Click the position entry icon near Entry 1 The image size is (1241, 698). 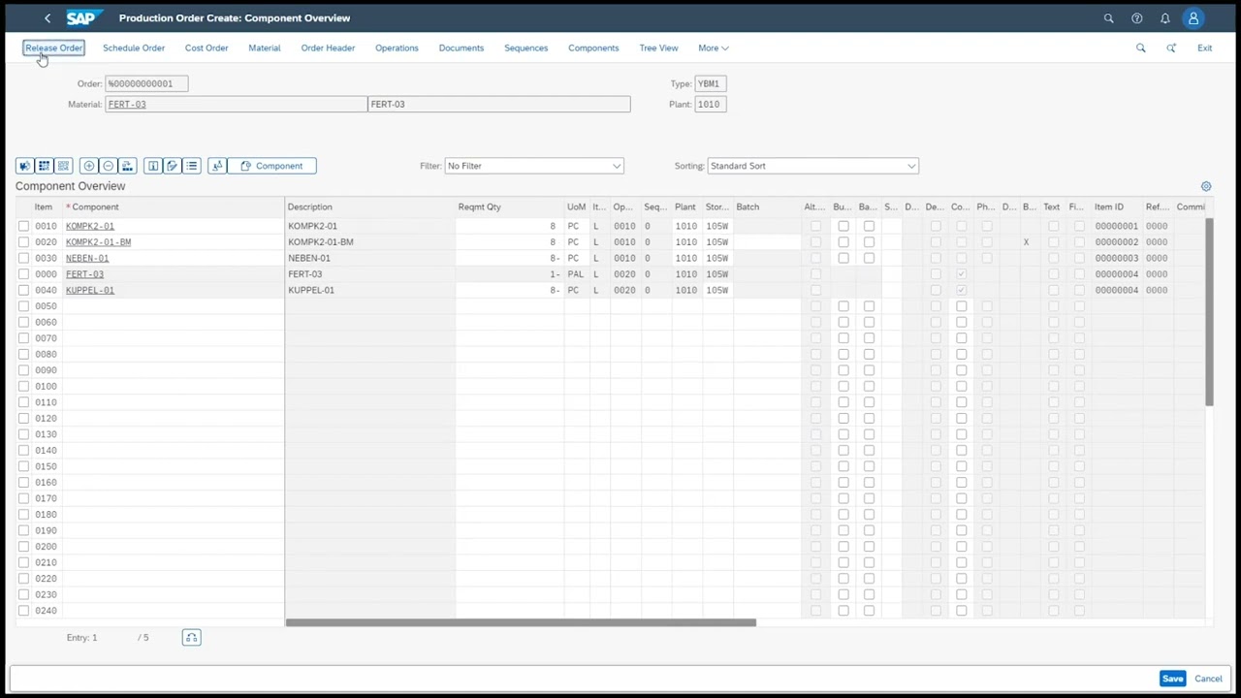click(191, 637)
